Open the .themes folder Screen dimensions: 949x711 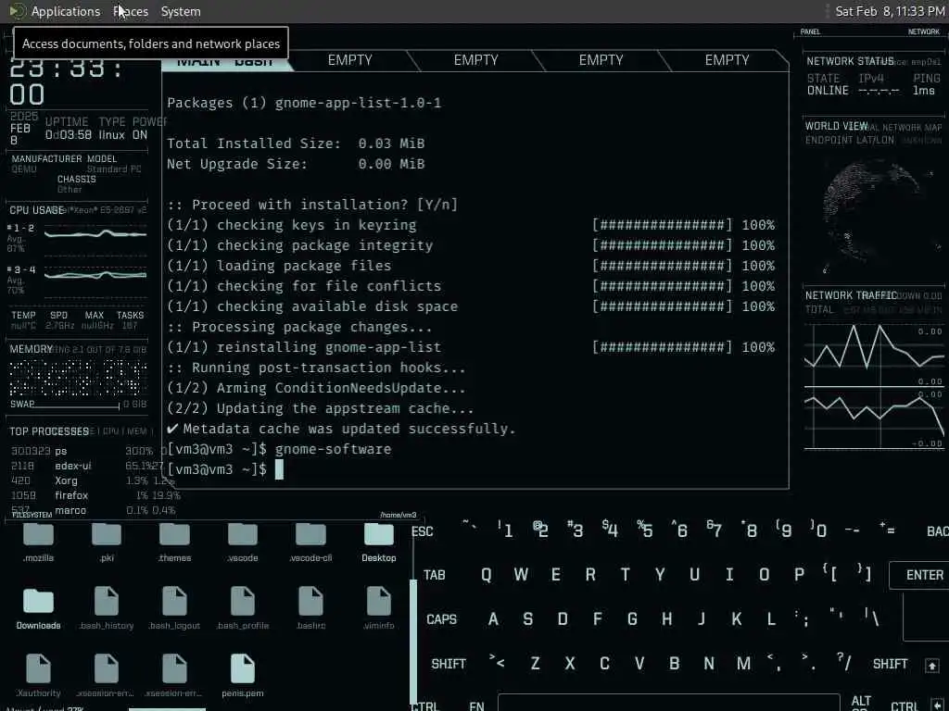tap(174, 543)
